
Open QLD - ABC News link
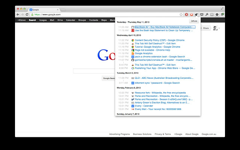coord(164,78)
